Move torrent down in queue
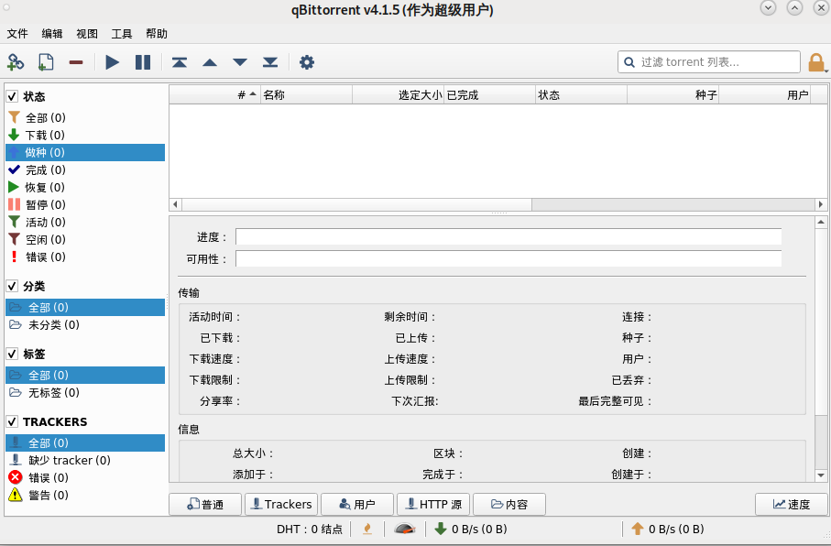This screenshot has height=546, width=831. click(x=240, y=62)
